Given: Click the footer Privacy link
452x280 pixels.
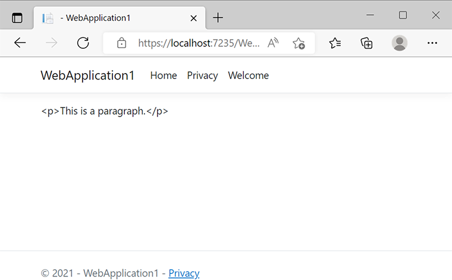Looking at the screenshot, I should (184, 273).
